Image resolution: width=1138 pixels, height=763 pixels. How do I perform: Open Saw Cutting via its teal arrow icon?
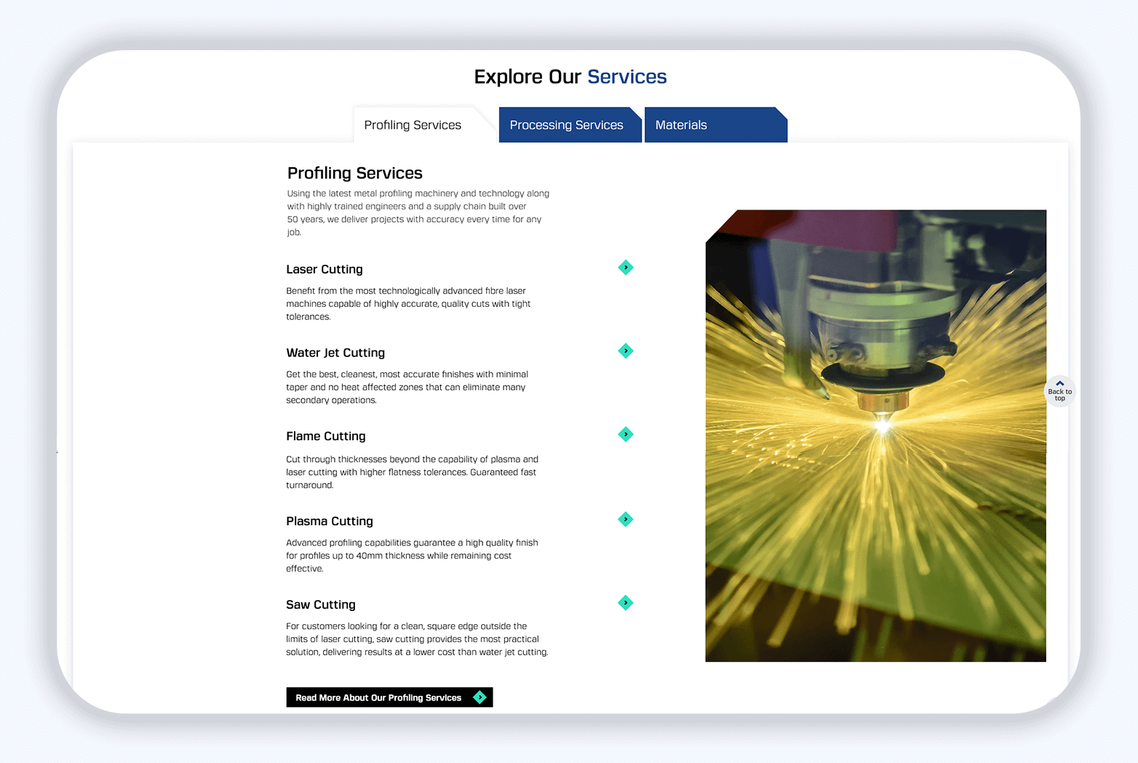(x=625, y=603)
